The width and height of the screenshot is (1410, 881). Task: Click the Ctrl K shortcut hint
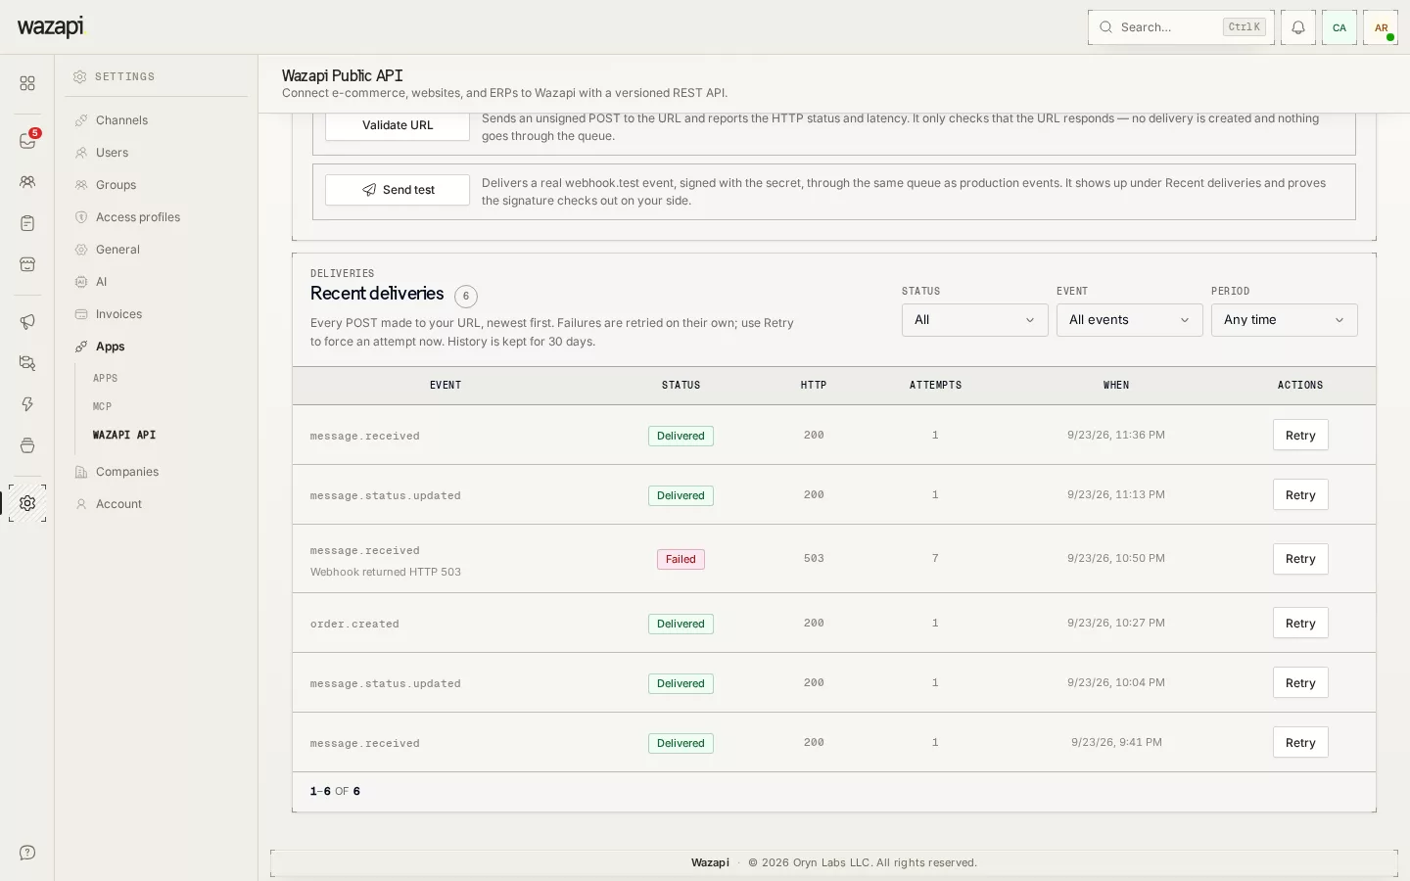pyautogui.click(x=1245, y=27)
